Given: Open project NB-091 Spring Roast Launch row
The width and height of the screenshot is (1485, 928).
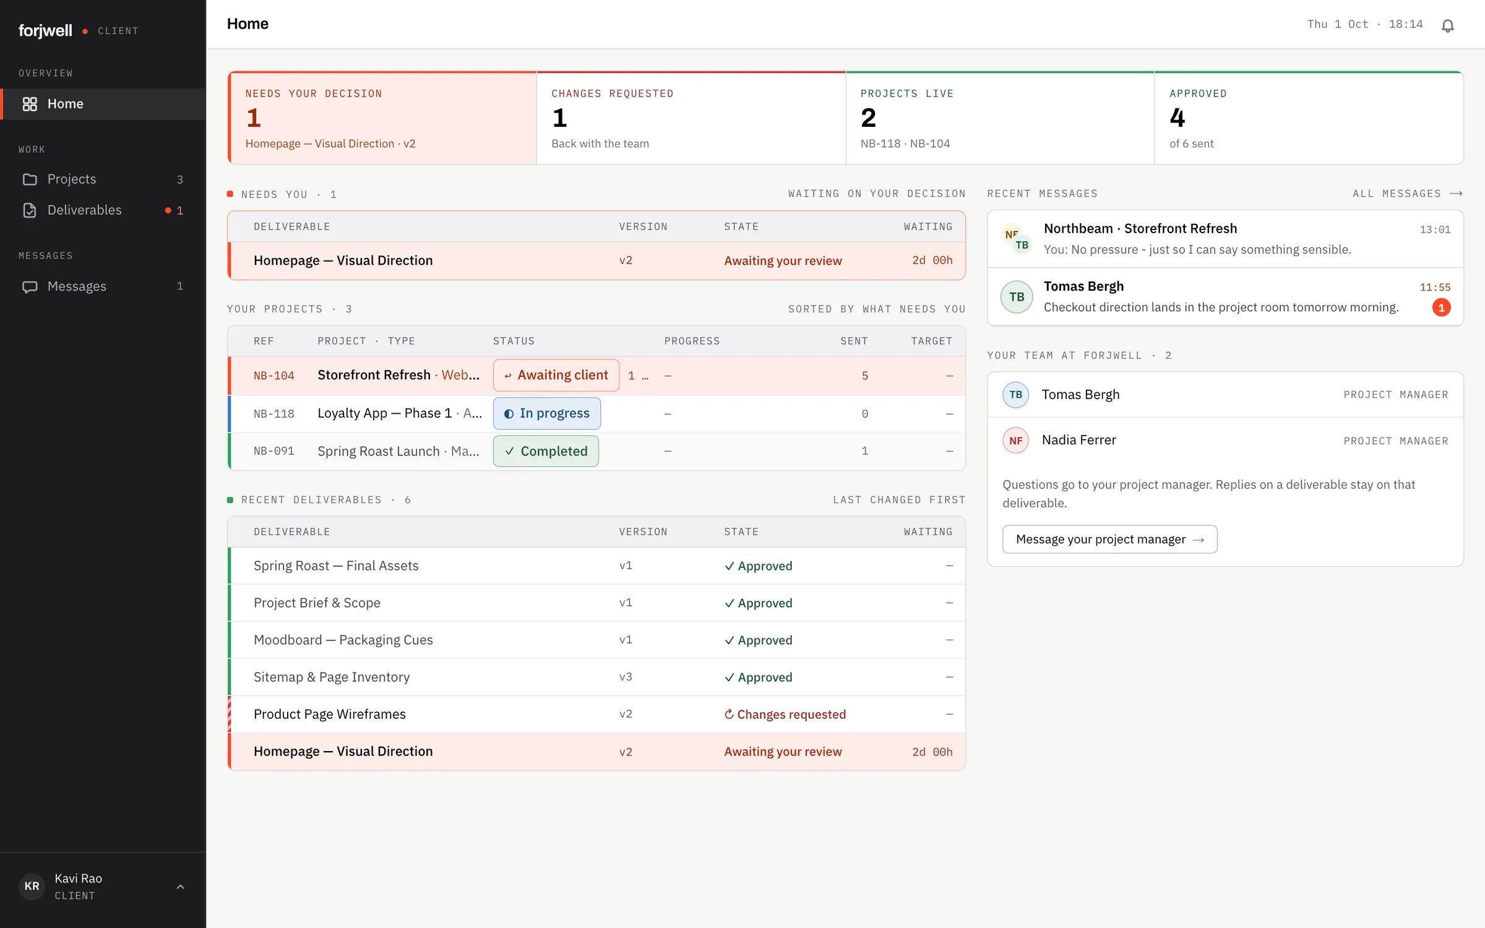Looking at the screenshot, I should pyautogui.click(x=596, y=451).
